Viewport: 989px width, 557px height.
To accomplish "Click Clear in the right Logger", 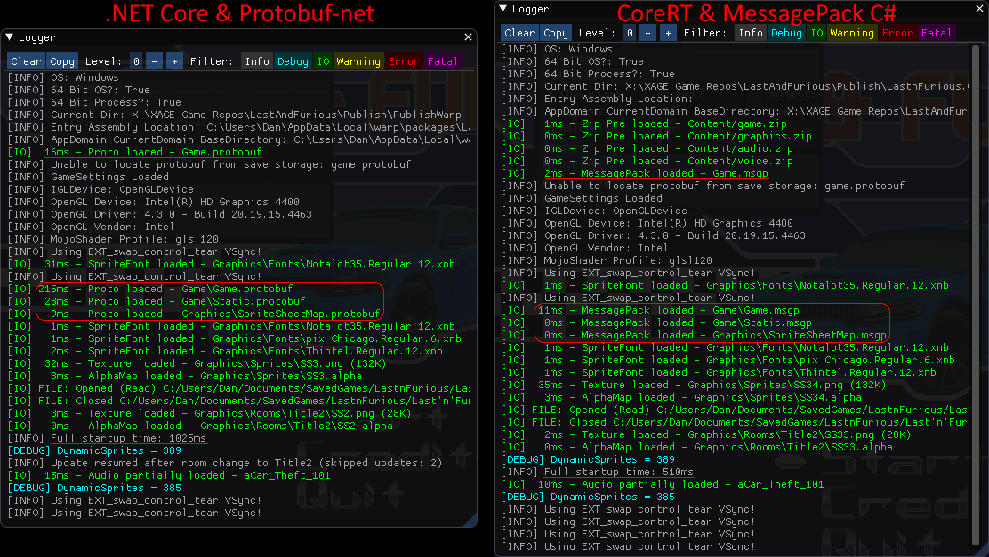I will point(519,33).
